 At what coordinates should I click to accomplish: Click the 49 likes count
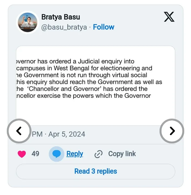pos(35,154)
